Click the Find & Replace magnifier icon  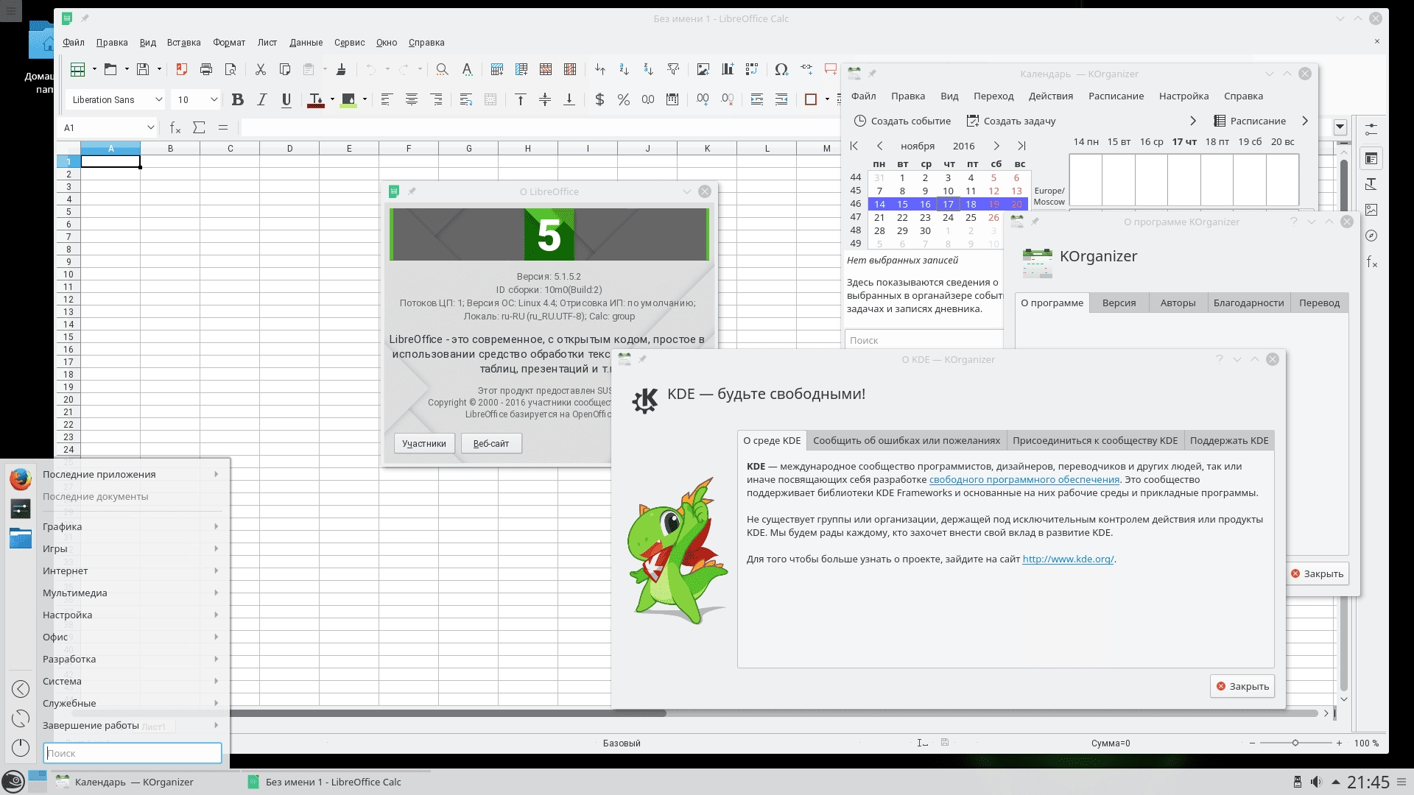click(442, 69)
